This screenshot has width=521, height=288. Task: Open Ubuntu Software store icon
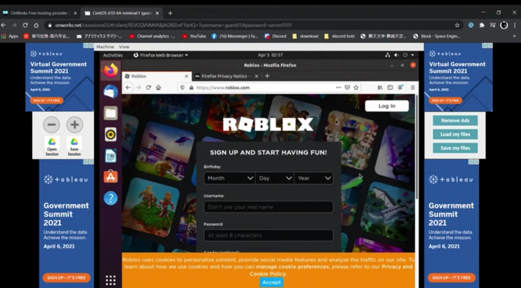tap(110, 177)
